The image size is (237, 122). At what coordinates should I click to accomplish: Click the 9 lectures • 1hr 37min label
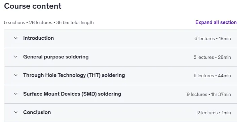209,94
